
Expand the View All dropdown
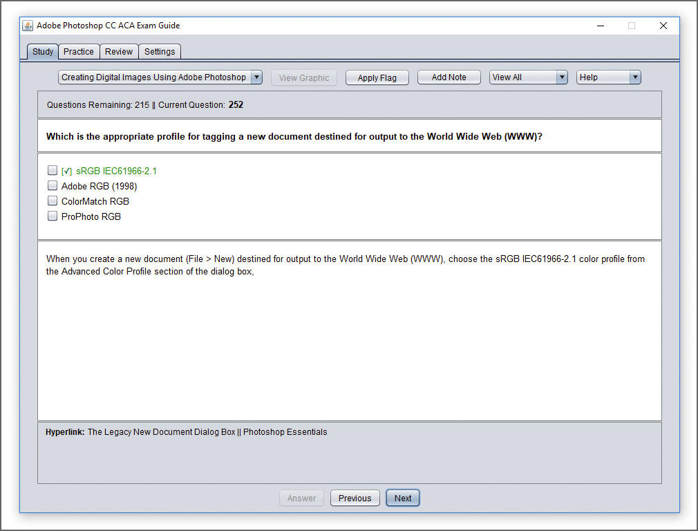point(528,77)
